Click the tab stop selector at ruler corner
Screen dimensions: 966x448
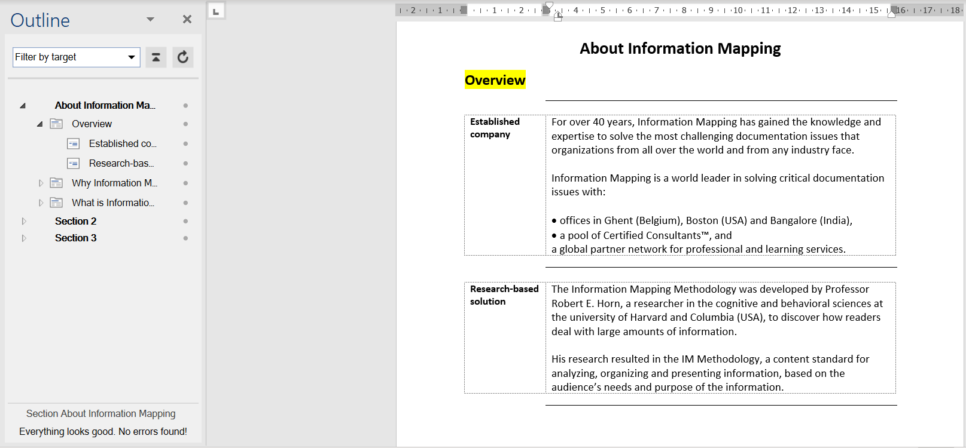(216, 11)
